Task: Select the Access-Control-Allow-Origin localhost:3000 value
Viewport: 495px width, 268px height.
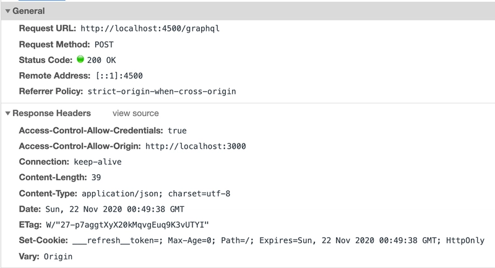Action: (x=196, y=146)
